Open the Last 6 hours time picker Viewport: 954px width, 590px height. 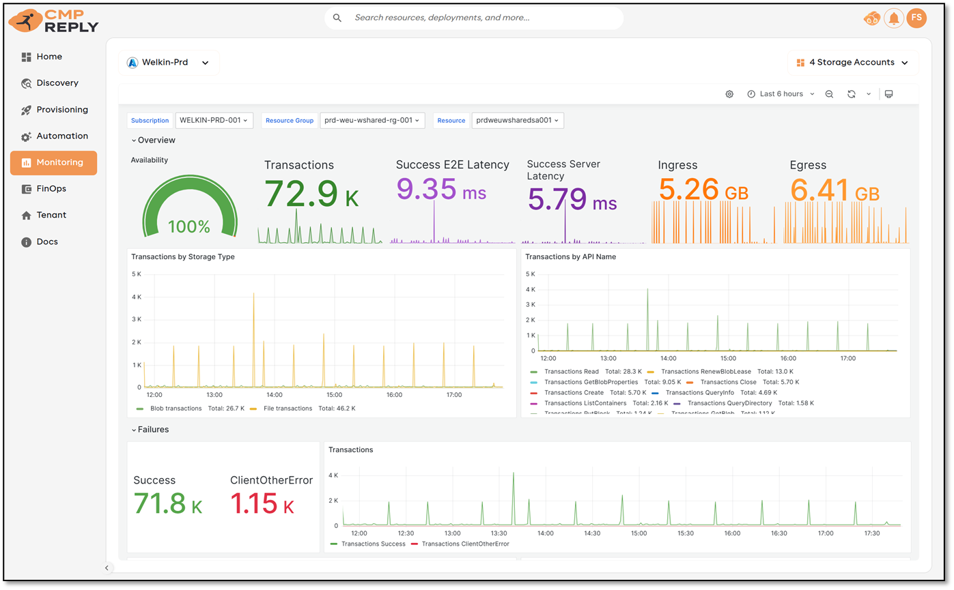pyautogui.click(x=781, y=94)
